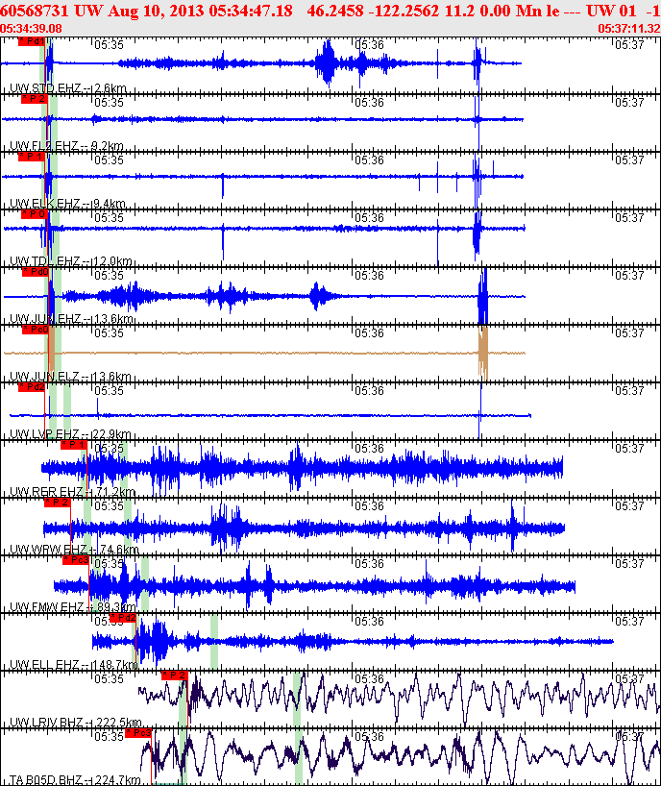Click the P 2 pick flag on FL2 trace

(x=34, y=99)
